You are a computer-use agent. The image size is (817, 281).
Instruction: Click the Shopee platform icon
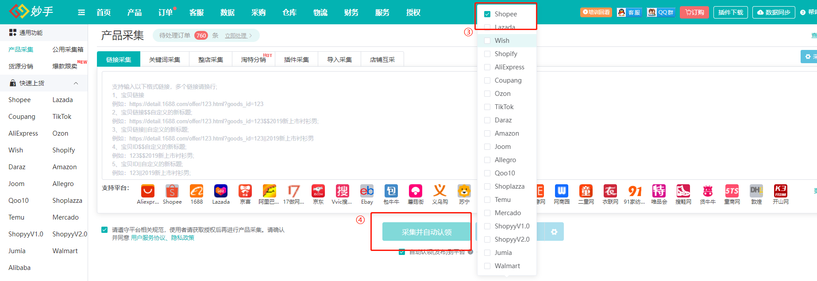click(172, 191)
